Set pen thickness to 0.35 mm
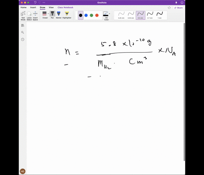Viewport: 204px width, 175px height. [x=131, y=15]
